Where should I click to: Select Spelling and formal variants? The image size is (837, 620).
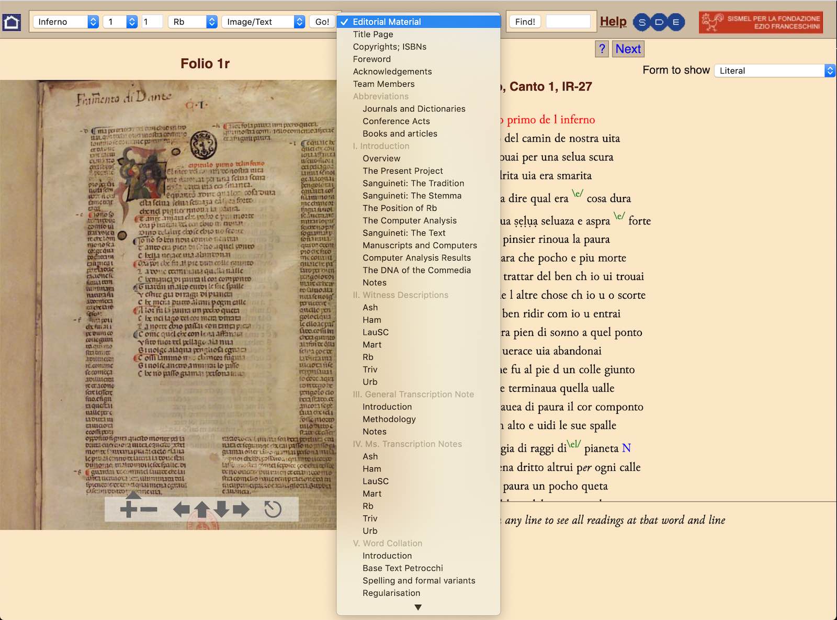pos(418,581)
